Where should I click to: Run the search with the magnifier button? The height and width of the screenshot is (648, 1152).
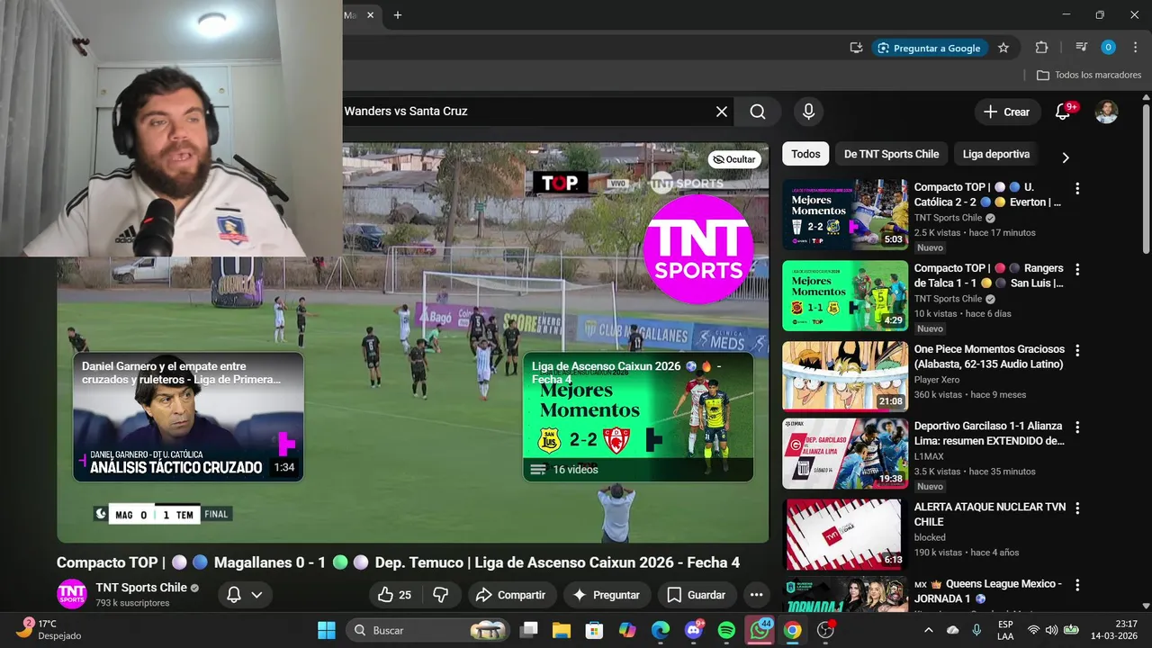[758, 112]
